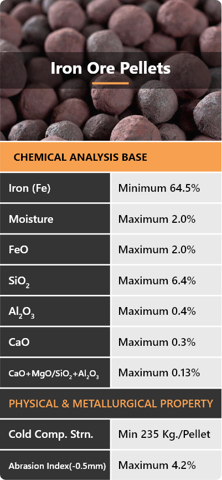The width and height of the screenshot is (222, 480).
Task: Click the Iron (Fe) row label
Action: tap(30, 188)
